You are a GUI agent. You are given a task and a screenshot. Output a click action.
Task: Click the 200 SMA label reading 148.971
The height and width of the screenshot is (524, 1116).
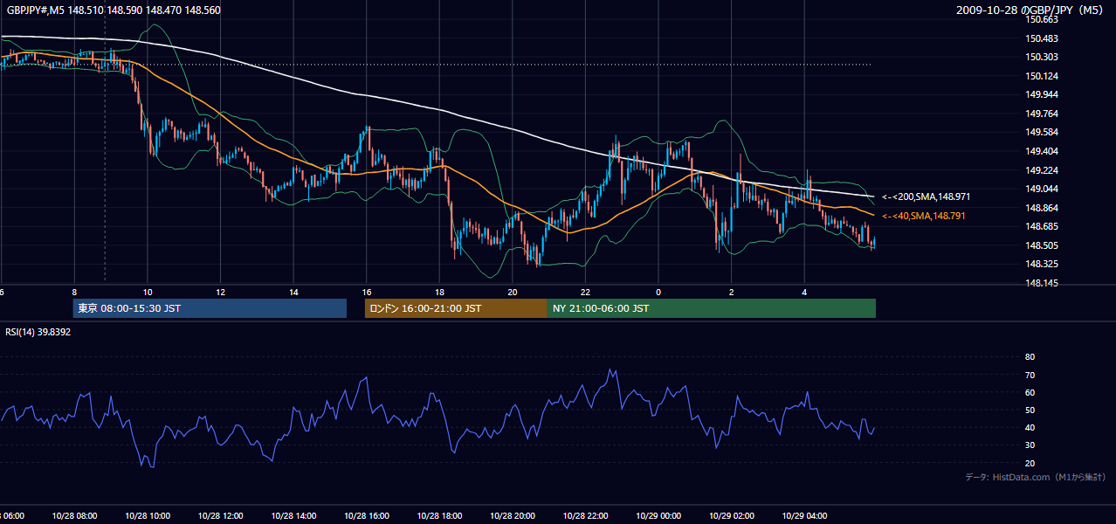(926, 197)
